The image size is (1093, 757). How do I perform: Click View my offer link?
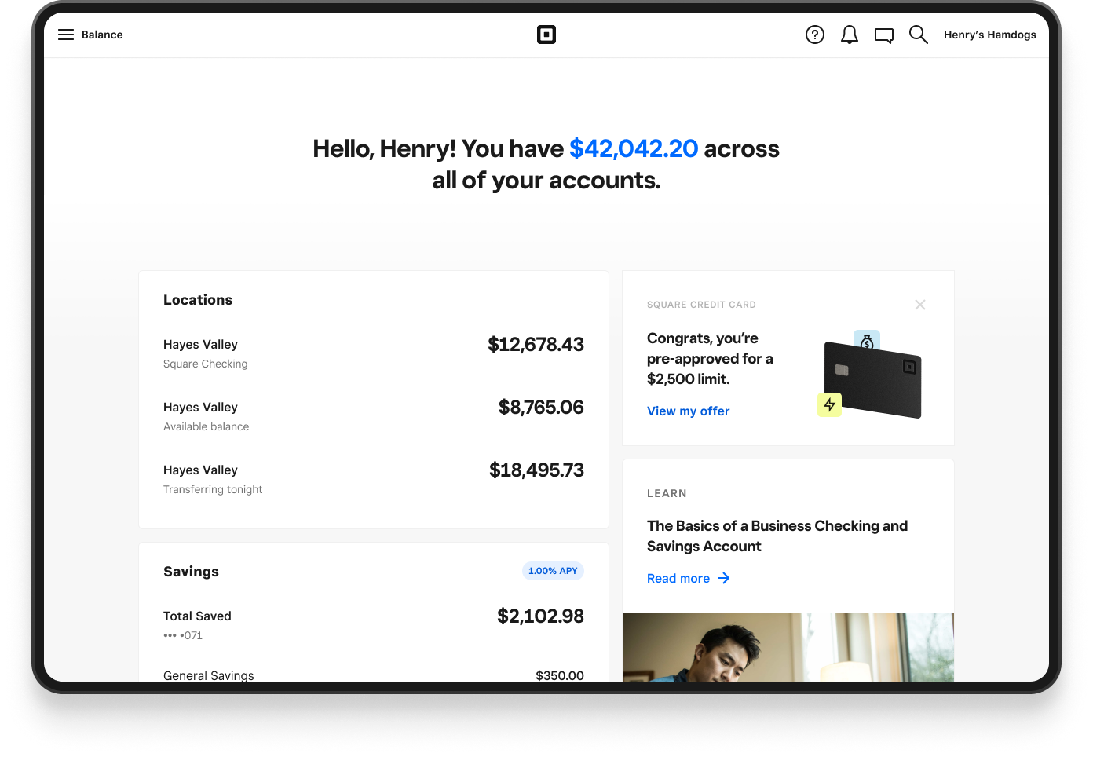688,411
